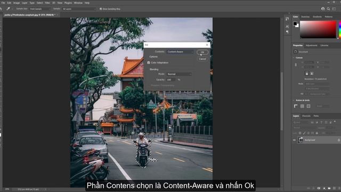Open the Image menu
This screenshot has width=341, height=192.
point(17,3)
